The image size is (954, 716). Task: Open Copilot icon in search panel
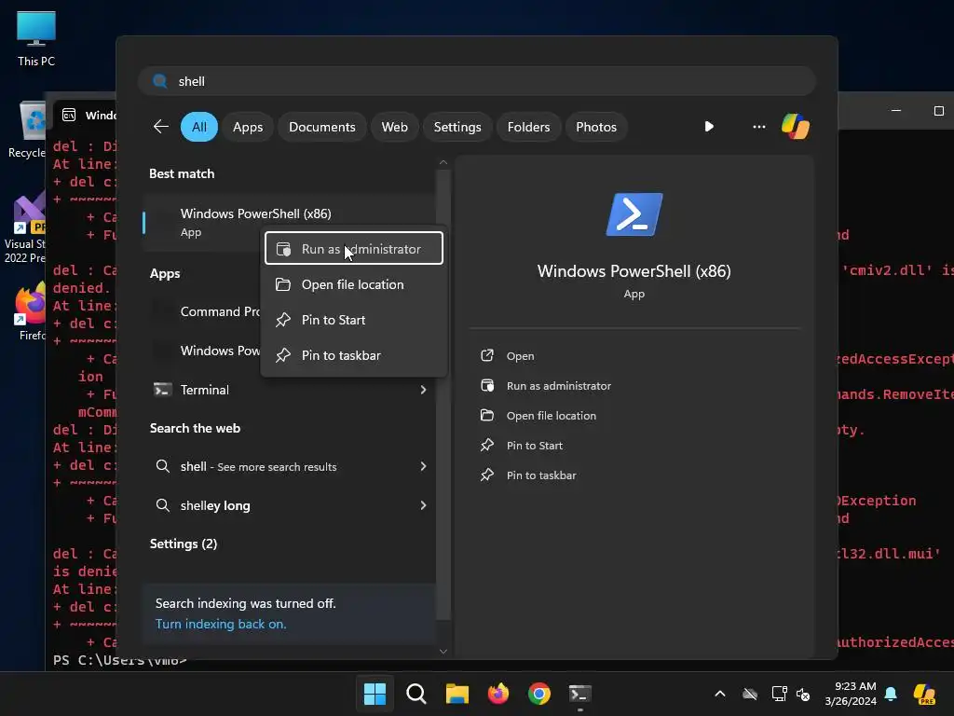[796, 127]
